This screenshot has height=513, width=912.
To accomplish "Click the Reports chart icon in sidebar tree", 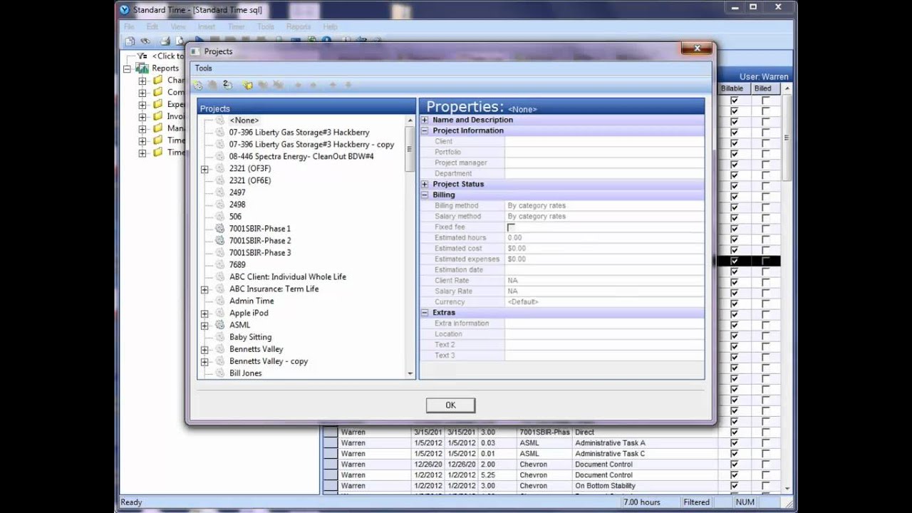I will (142, 68).
